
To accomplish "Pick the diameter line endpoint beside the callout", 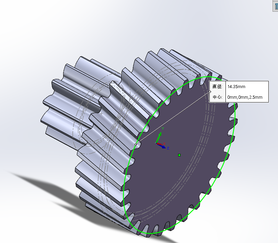I will [210, 92].
